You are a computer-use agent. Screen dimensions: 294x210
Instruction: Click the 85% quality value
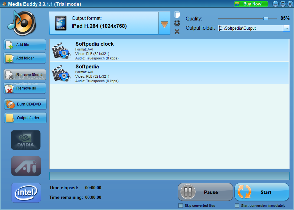285,18
